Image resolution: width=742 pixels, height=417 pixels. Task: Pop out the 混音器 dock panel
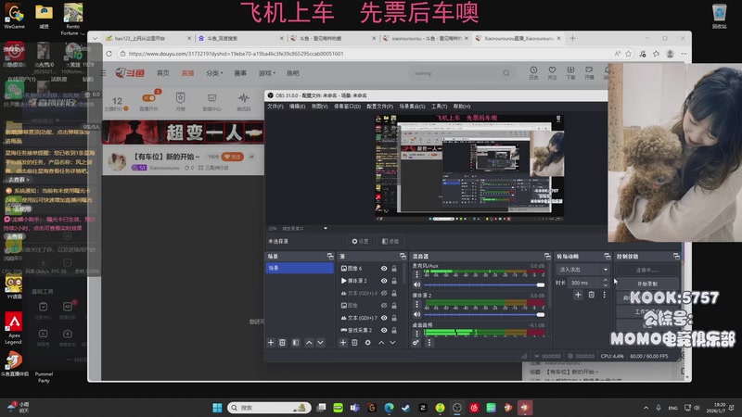(x=547, y=256)
